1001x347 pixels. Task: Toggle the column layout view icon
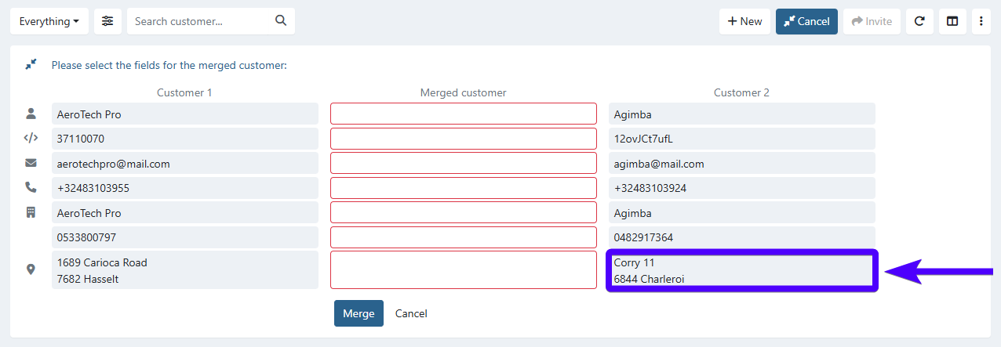[x=952, y=21]
